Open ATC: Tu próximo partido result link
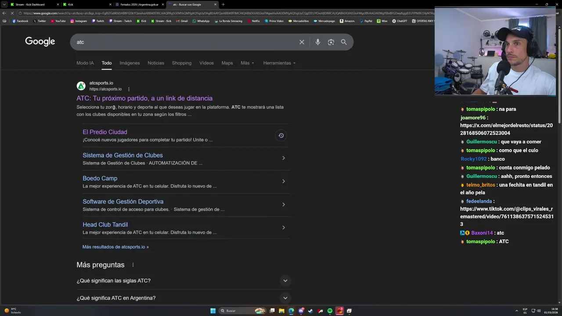This screenshot has width=562, height=316. (x=144, y=98)
